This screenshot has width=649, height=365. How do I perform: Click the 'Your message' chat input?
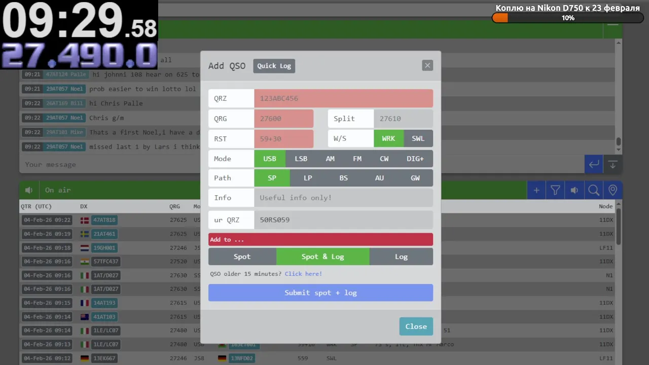click(302, 164)
